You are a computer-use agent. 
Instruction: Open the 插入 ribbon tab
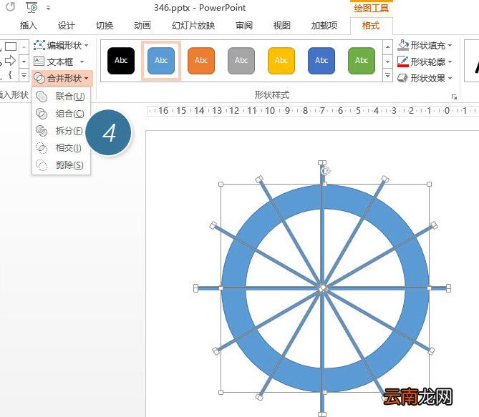[29, 26]
